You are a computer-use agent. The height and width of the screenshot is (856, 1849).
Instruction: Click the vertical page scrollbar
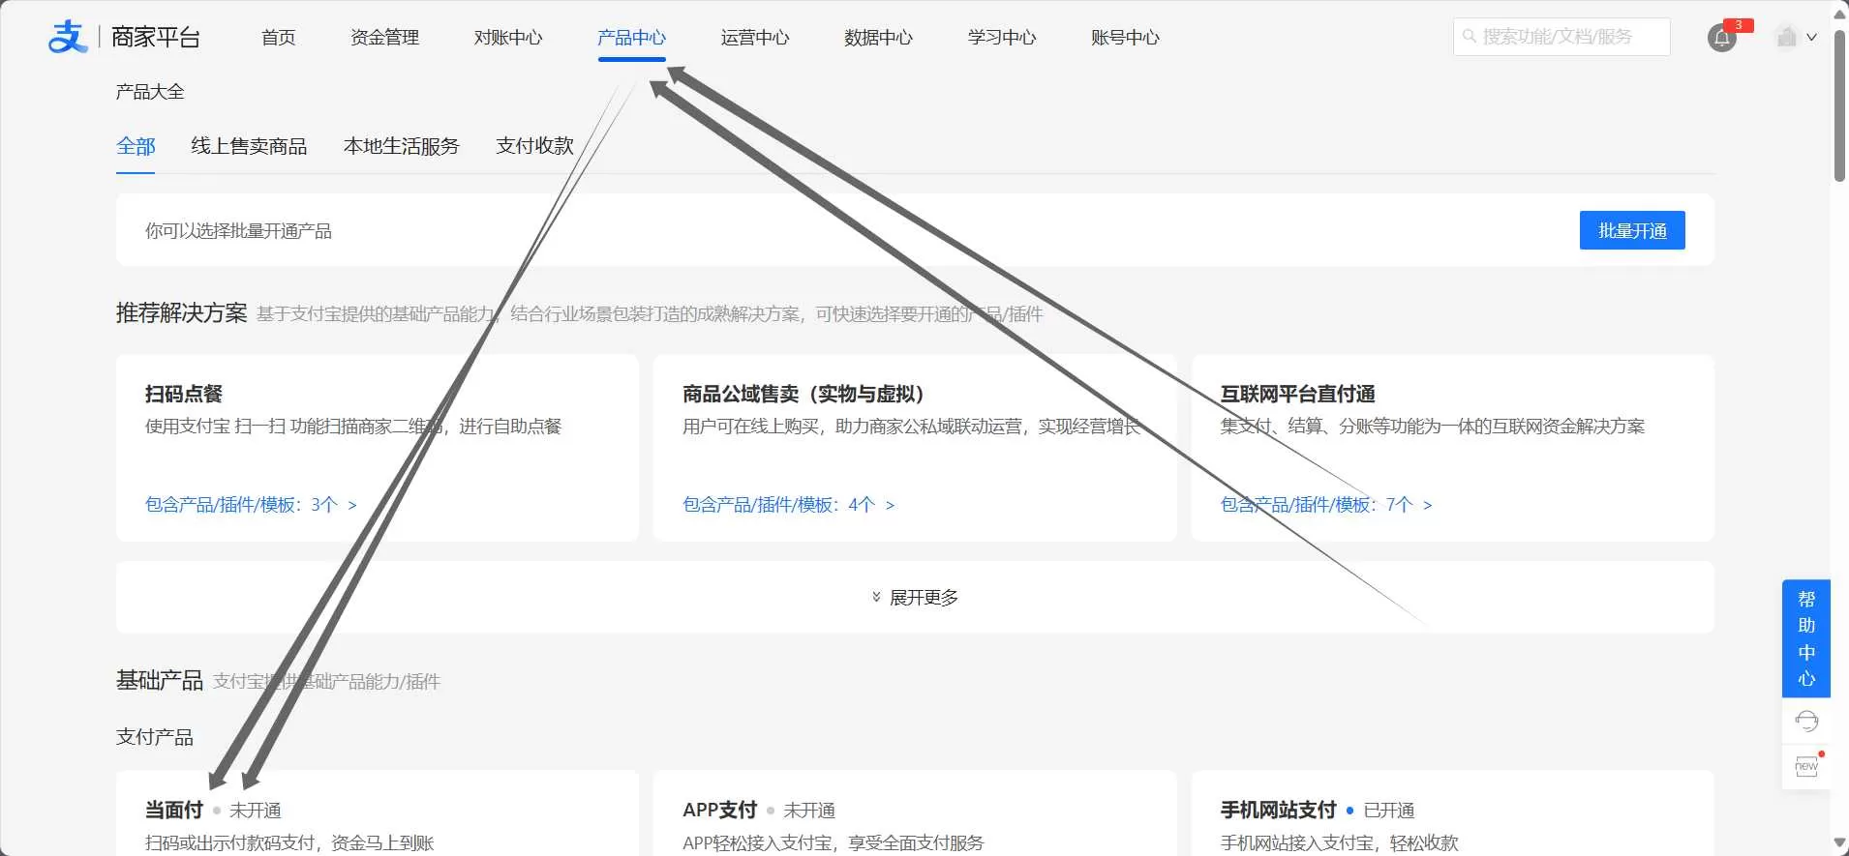1839,106
